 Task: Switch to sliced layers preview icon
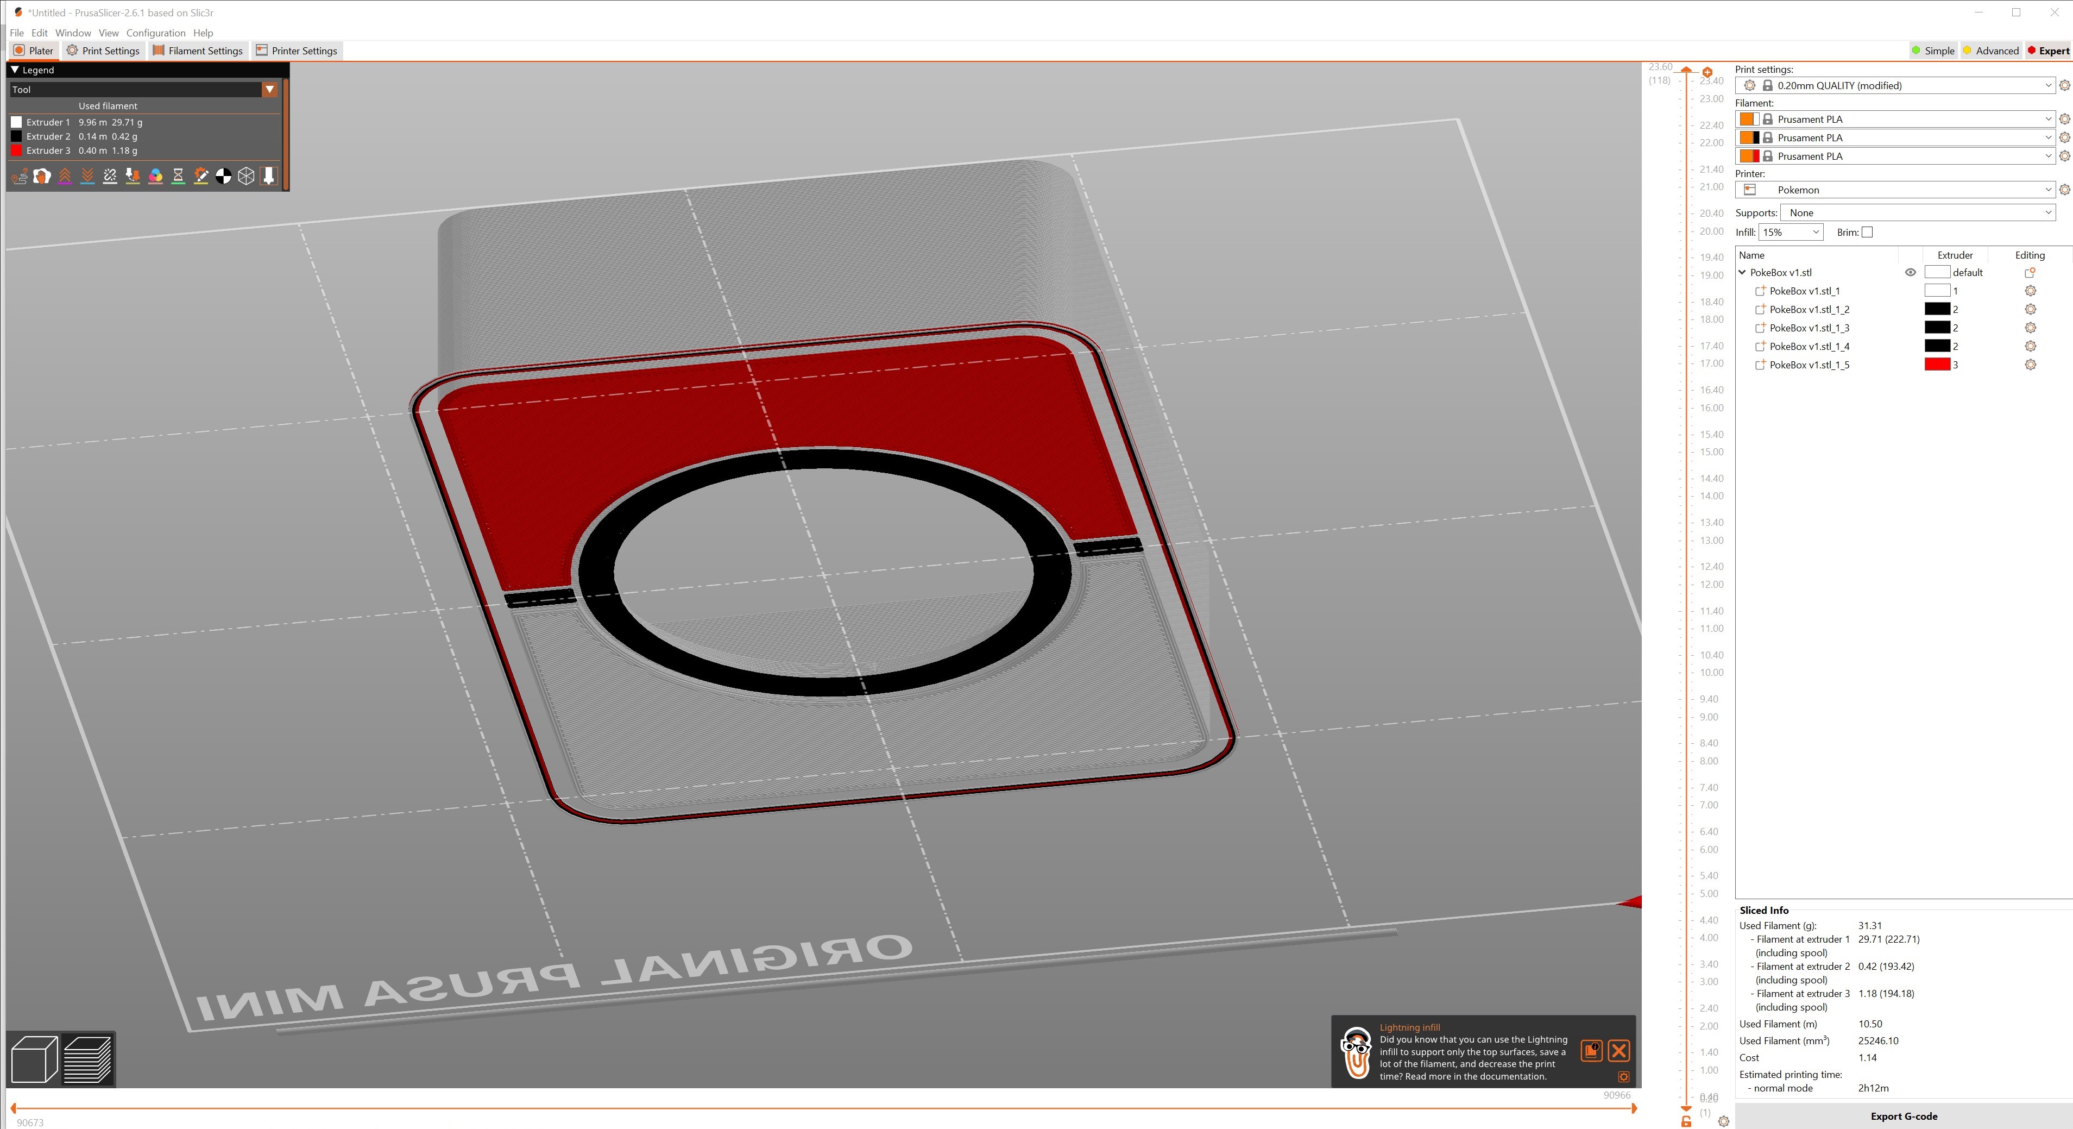(88, 1059)
